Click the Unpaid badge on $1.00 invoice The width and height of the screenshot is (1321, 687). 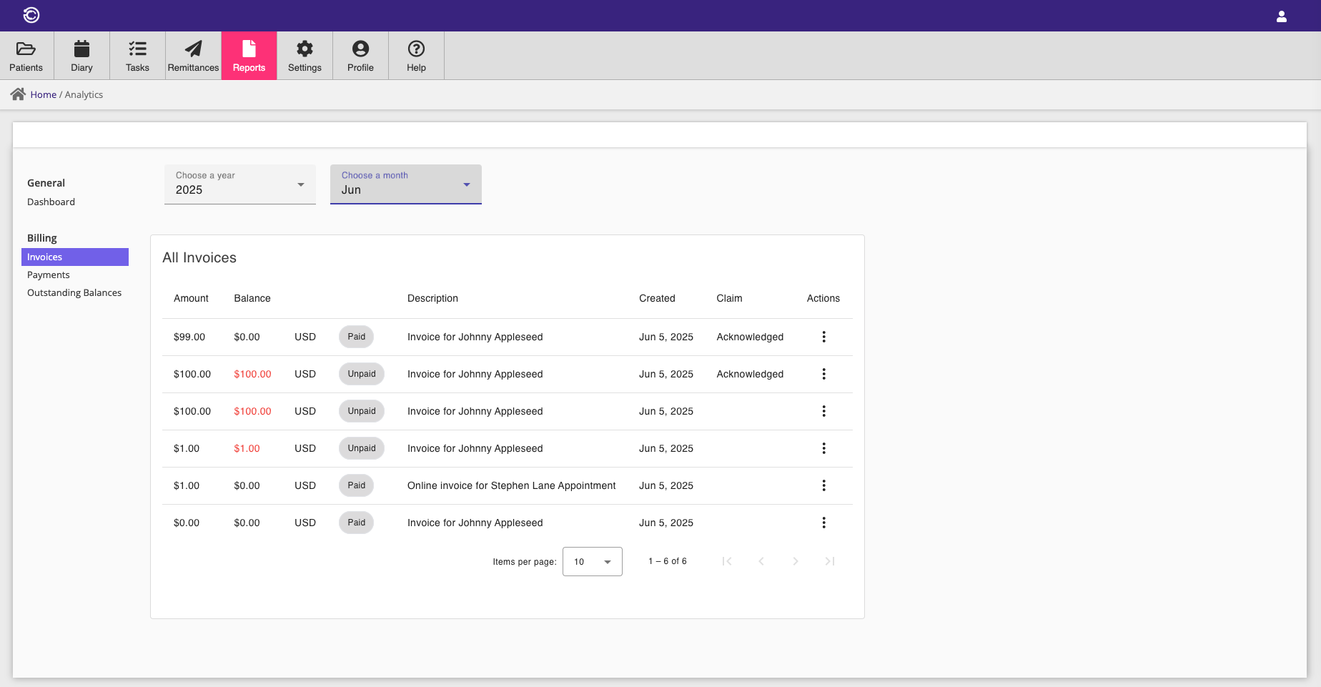[361, 448]
